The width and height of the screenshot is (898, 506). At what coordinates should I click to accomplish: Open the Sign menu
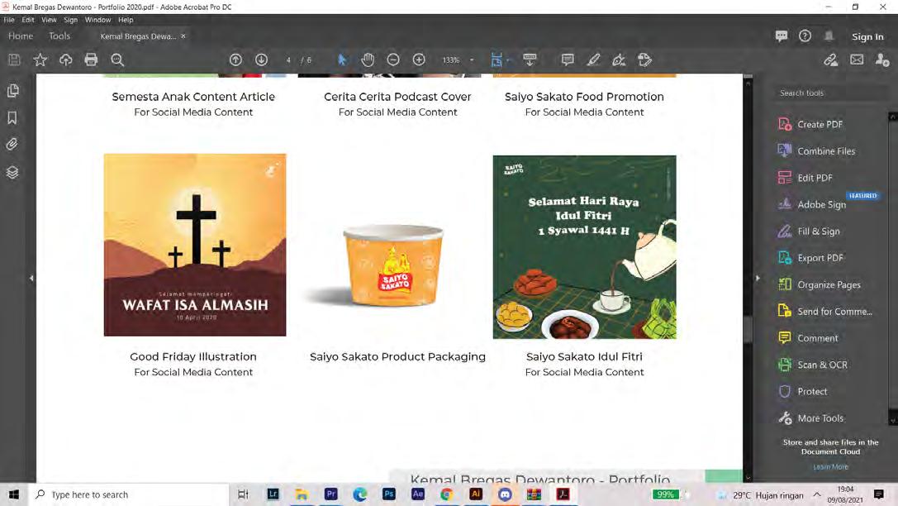tap(70, 20)
